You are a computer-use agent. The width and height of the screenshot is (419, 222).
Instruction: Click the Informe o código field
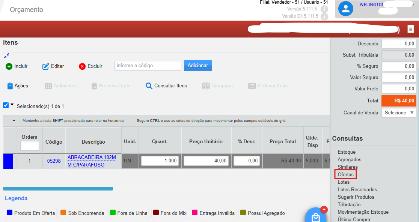[x=148, y=66]
